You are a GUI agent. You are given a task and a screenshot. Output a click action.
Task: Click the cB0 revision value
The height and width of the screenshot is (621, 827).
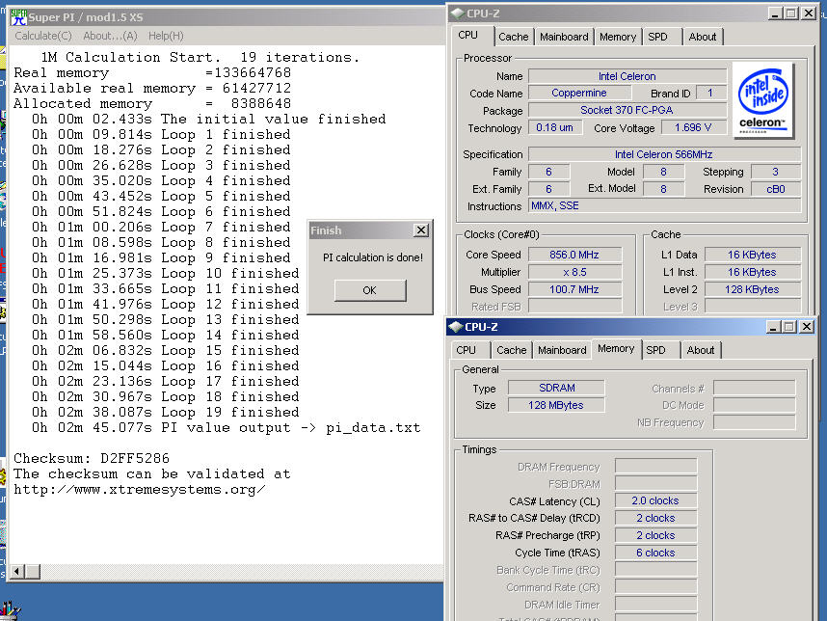coord(776,189)
